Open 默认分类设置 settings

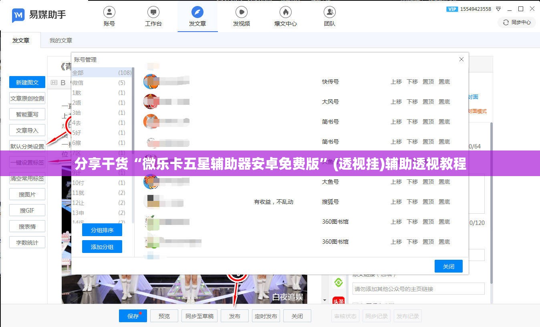click(x=27, y=146)
